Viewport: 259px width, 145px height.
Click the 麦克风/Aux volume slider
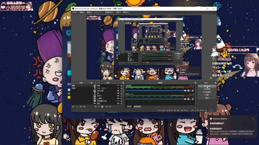coord(156,99)
